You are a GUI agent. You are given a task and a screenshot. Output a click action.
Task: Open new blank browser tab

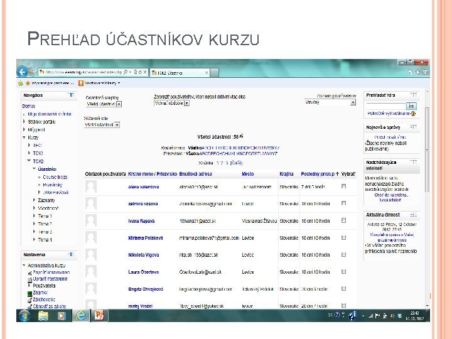click(215, 73)
